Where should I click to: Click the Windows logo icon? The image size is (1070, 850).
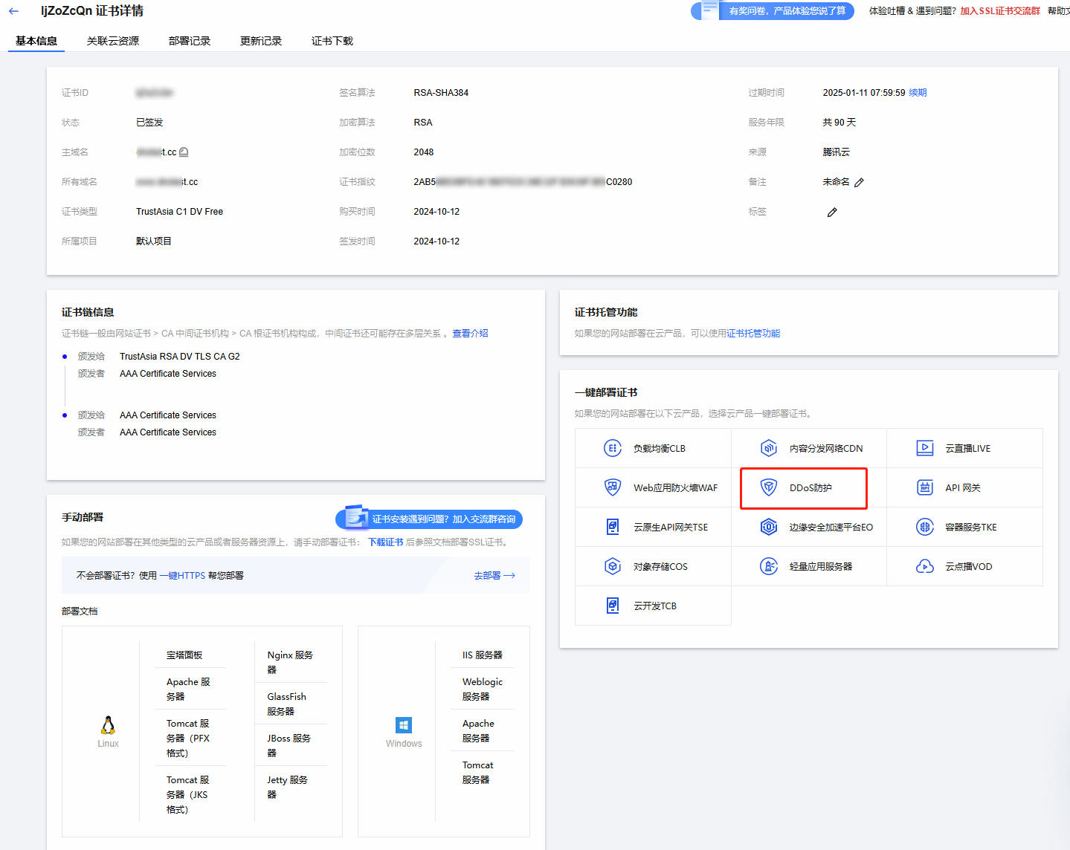(x=404, y=725)
